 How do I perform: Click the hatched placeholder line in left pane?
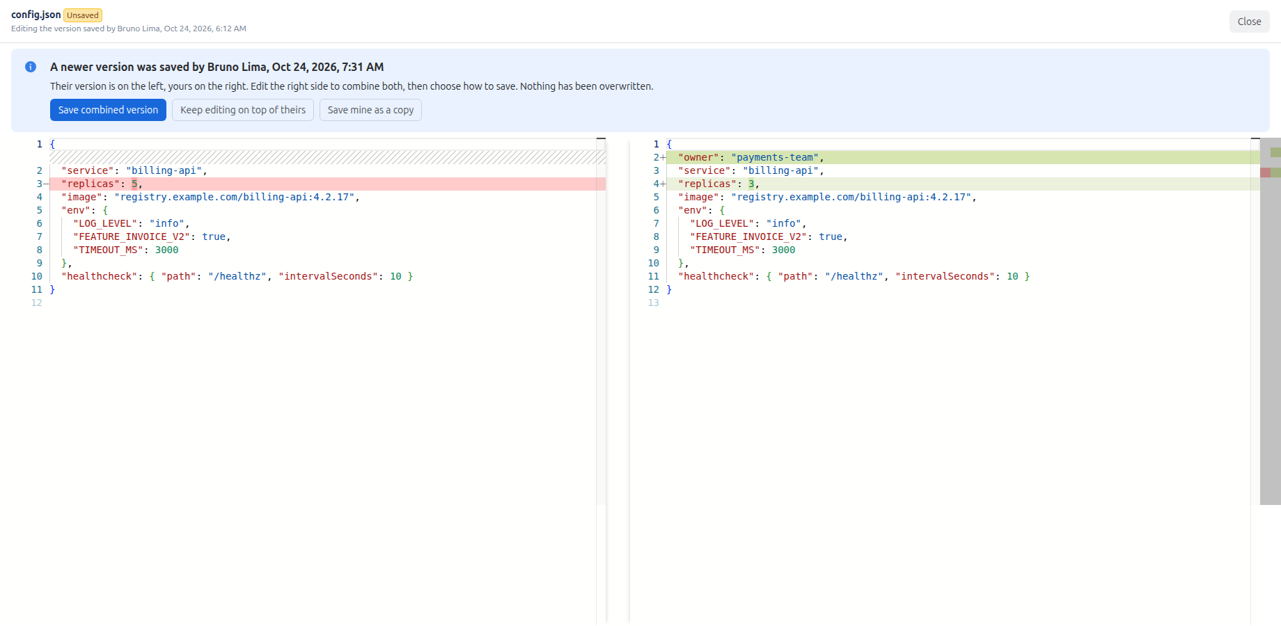tap(327, 158)
